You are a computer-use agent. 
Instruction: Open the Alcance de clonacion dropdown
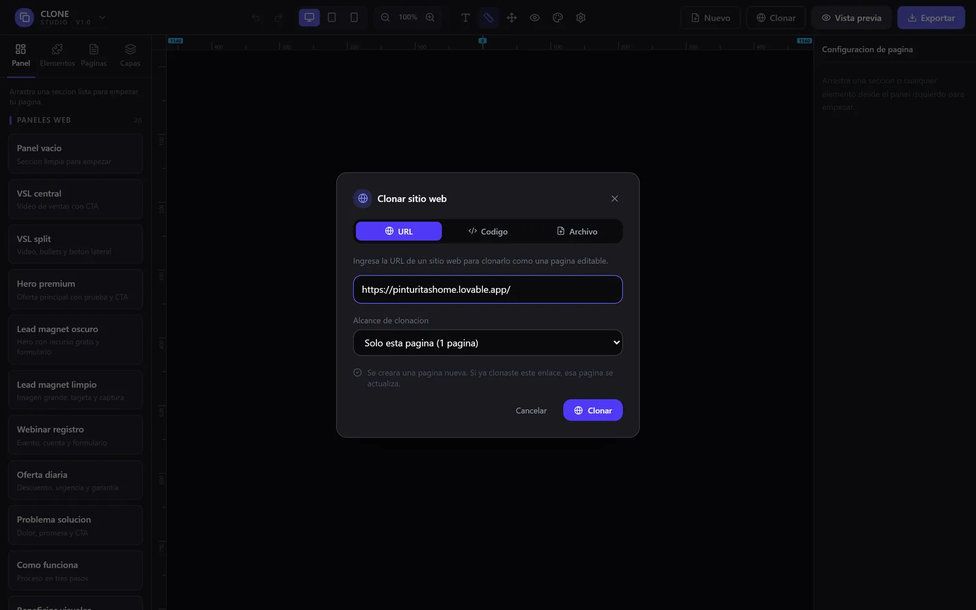(487, 343)
